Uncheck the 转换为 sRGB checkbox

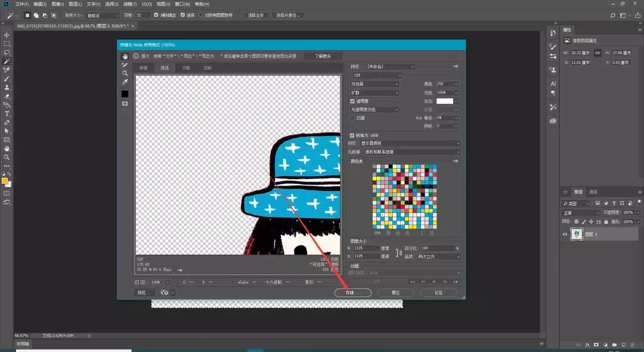[352, 135]
